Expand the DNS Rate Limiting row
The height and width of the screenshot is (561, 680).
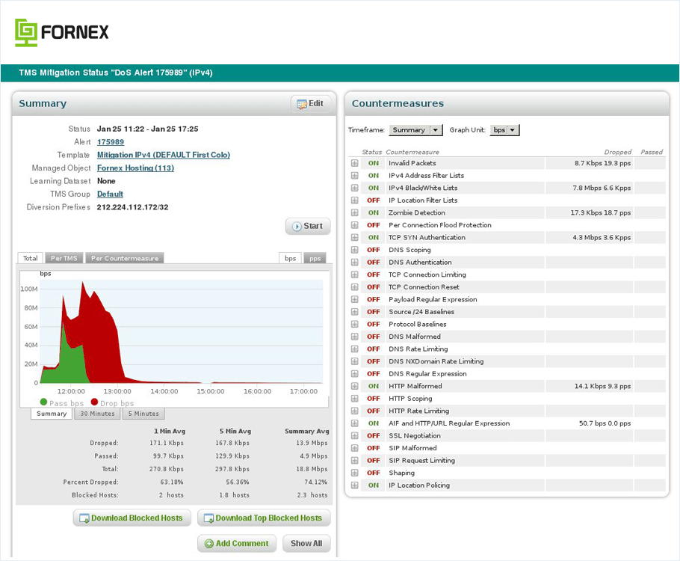355,349
